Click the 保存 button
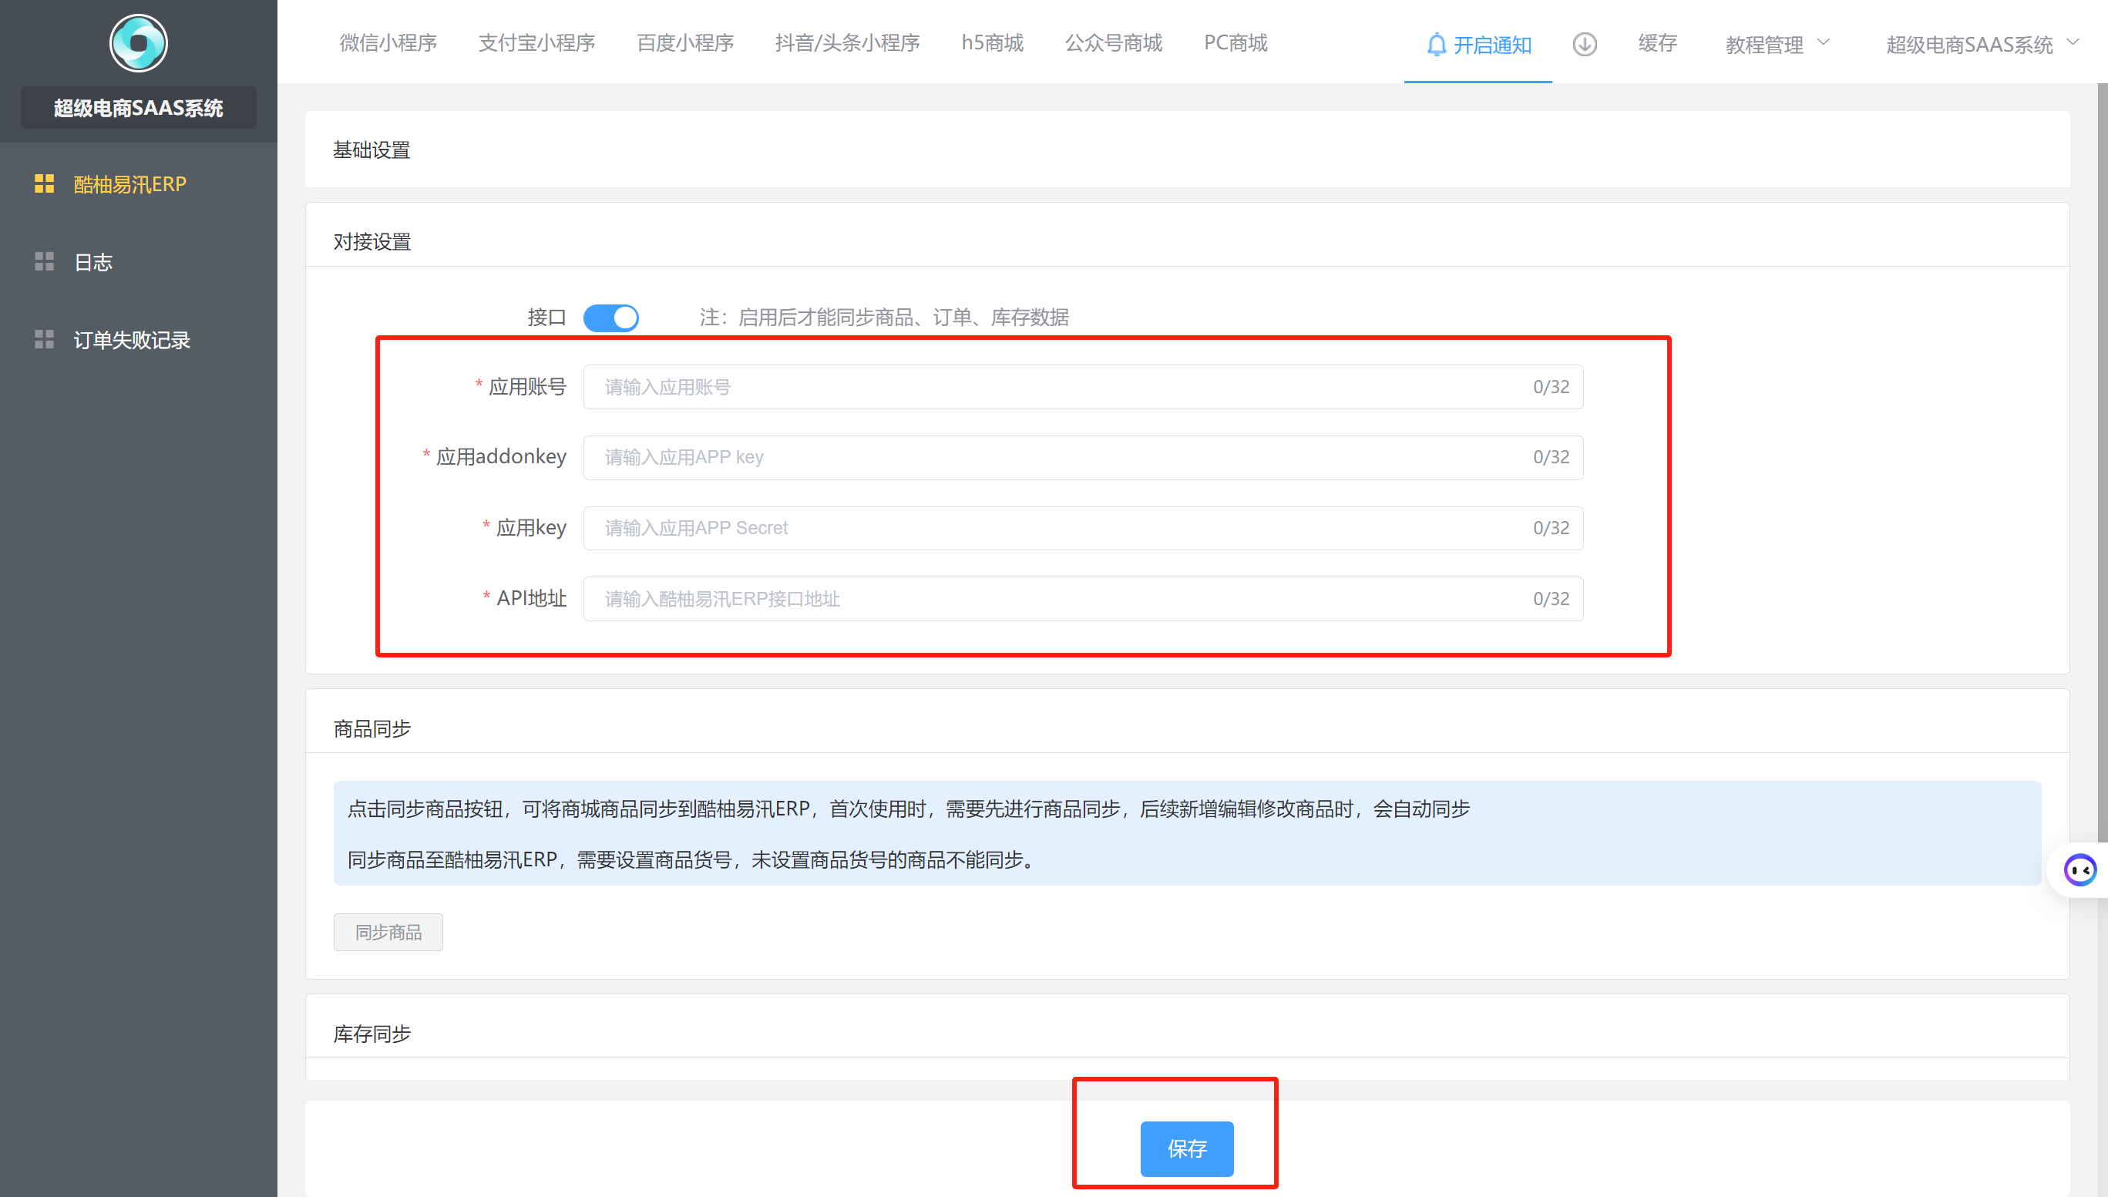The width and height of the screenshot is (2108, 1197). click(x=1186, y=1148)
